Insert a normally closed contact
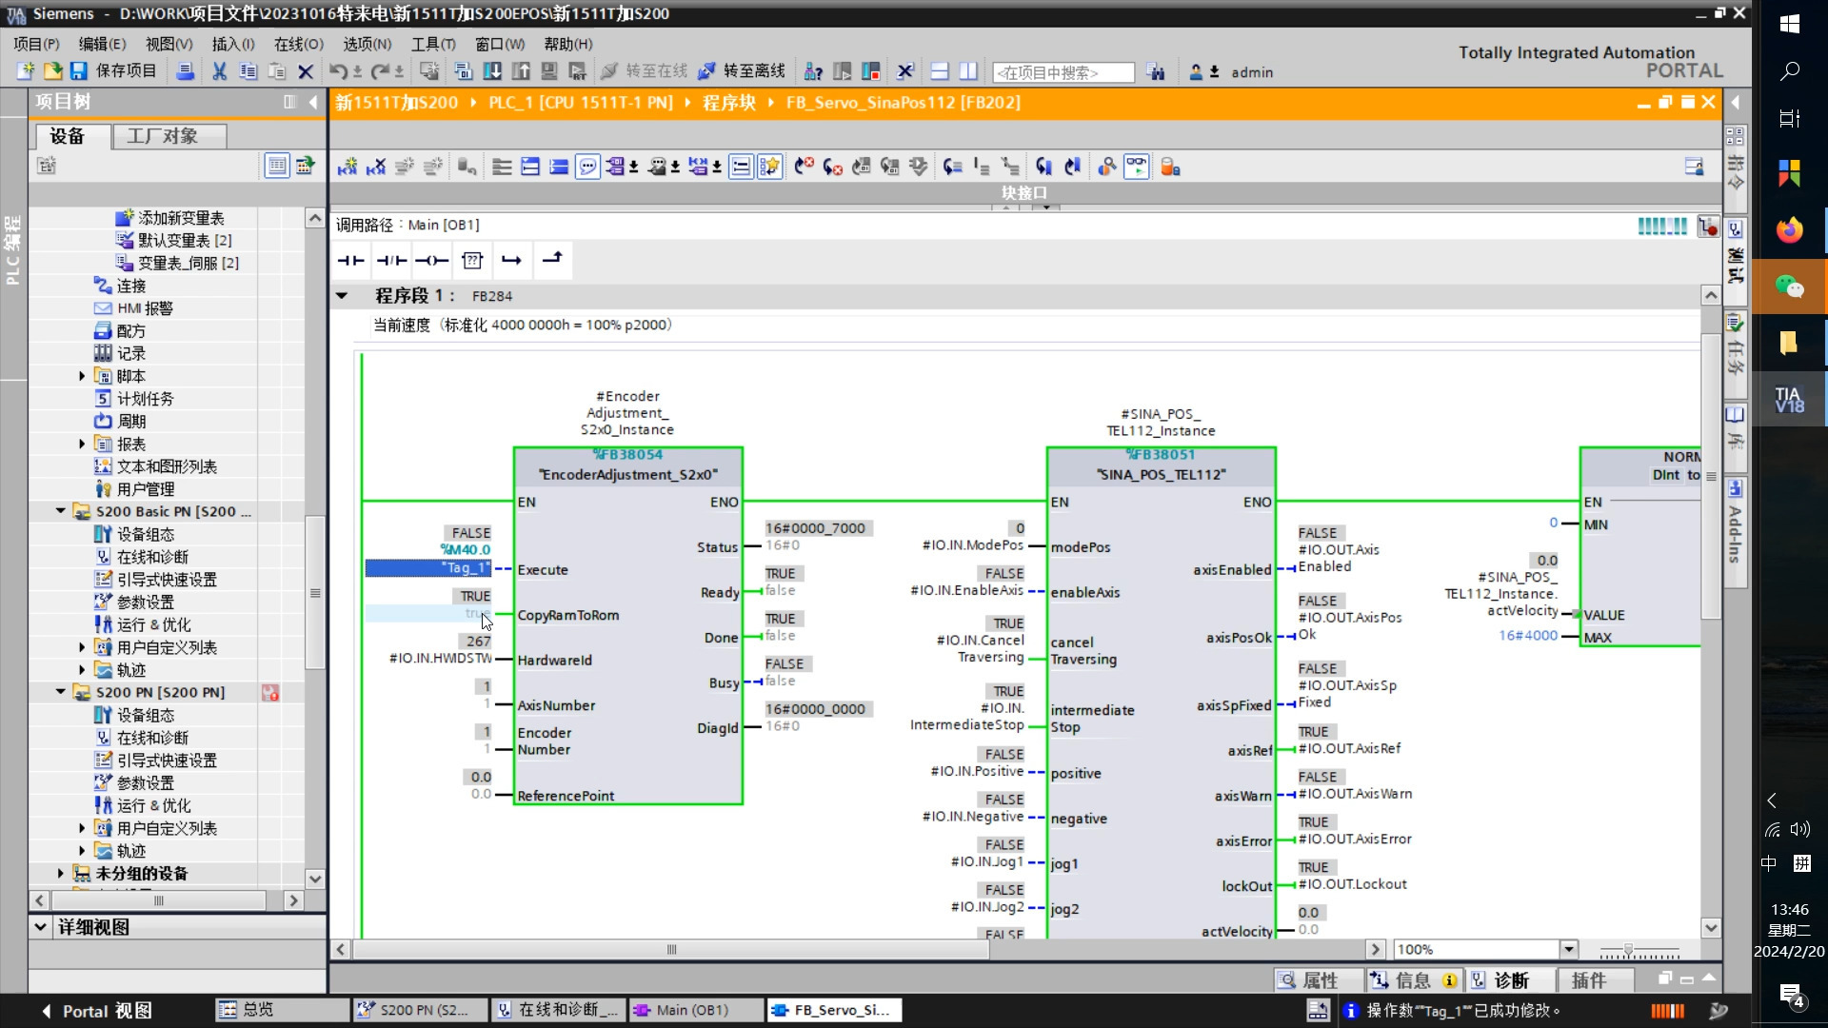1828x1028 pixels. tap(391, 260)
